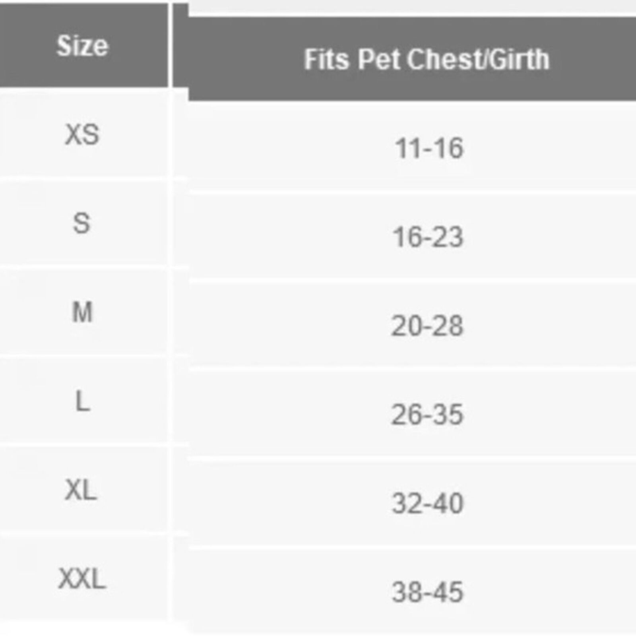
Task: Click the row line between 20-28 and 26-35
Action: coord(412,370)
